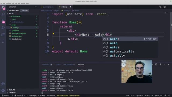This screenshot has width=172, height=97.
Task: Click the main branch indicator in status bar
Action: coord(5,95)
